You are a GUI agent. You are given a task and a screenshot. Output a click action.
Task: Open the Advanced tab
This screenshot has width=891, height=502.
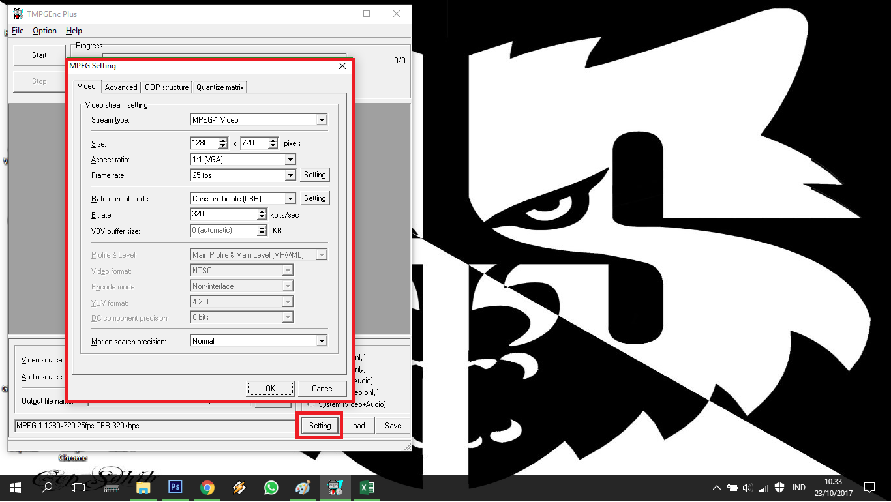[x=121, y=87]
